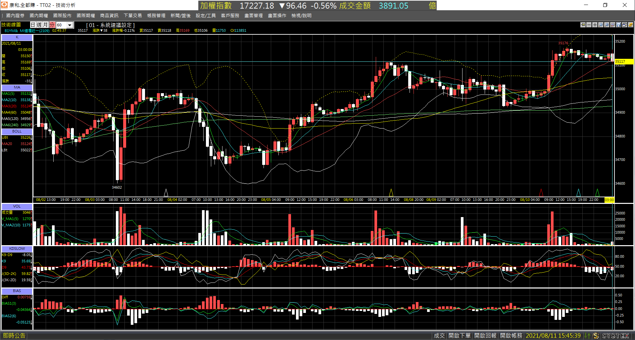Image resolution: width=635 pixels, height=340 pixels.
Task: Activate the eraser drawing-clear icon
Action: 613,25
